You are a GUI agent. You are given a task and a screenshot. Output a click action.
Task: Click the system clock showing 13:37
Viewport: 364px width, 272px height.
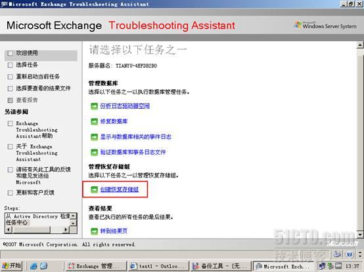pos(352,266)
